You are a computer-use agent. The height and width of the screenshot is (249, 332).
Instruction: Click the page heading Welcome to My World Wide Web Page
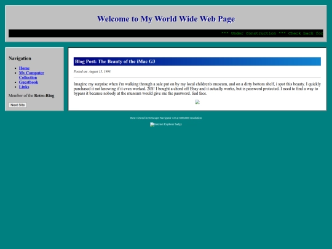click(166, 19)
